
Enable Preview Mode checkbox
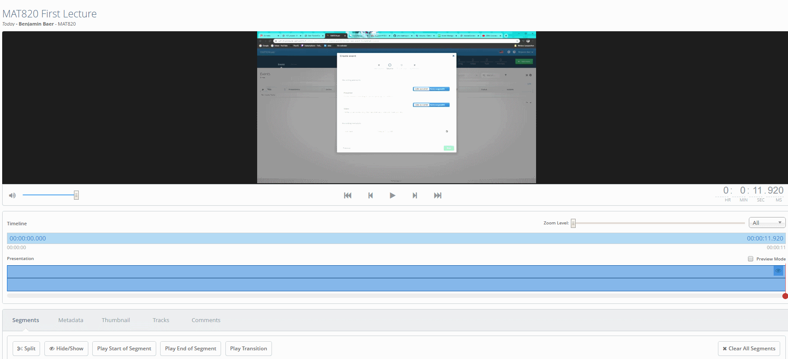(751, 259)
